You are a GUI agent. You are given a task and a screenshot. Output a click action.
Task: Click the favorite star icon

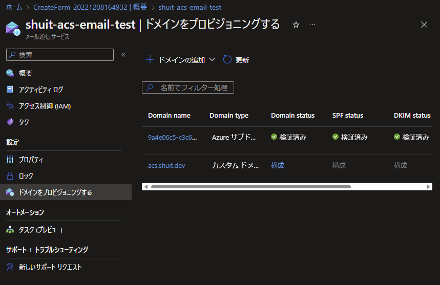tap(296, 25)
